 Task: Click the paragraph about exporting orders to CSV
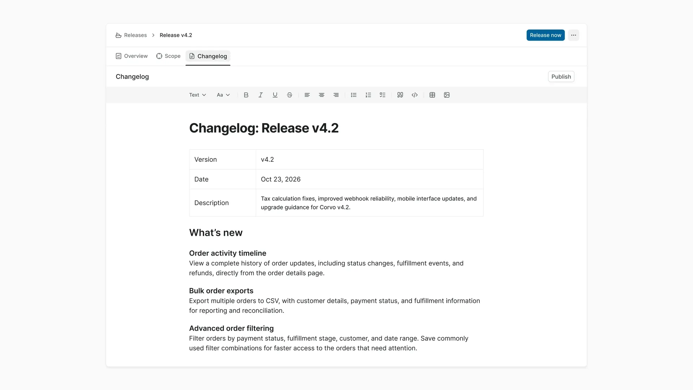pyautogui.click(x=335, y=306)
